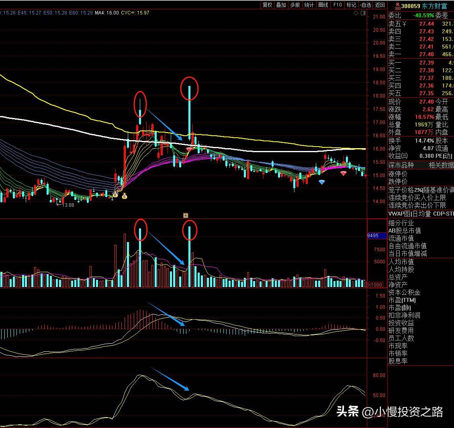This screenshot has width=454, height=428.
Task: Activate the 画线 drawing tool
Action: [323, 5]
